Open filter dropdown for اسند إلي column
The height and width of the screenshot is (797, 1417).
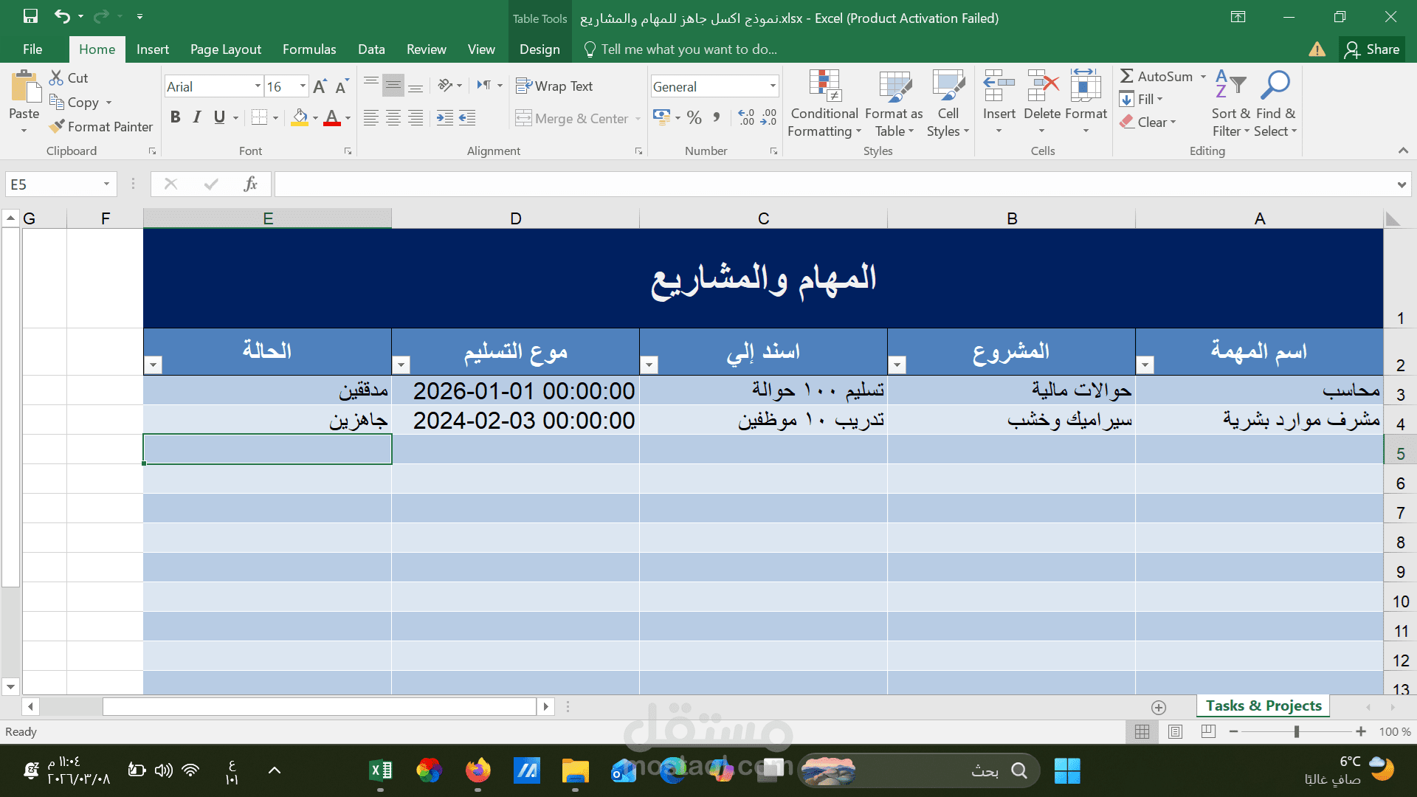649,365
